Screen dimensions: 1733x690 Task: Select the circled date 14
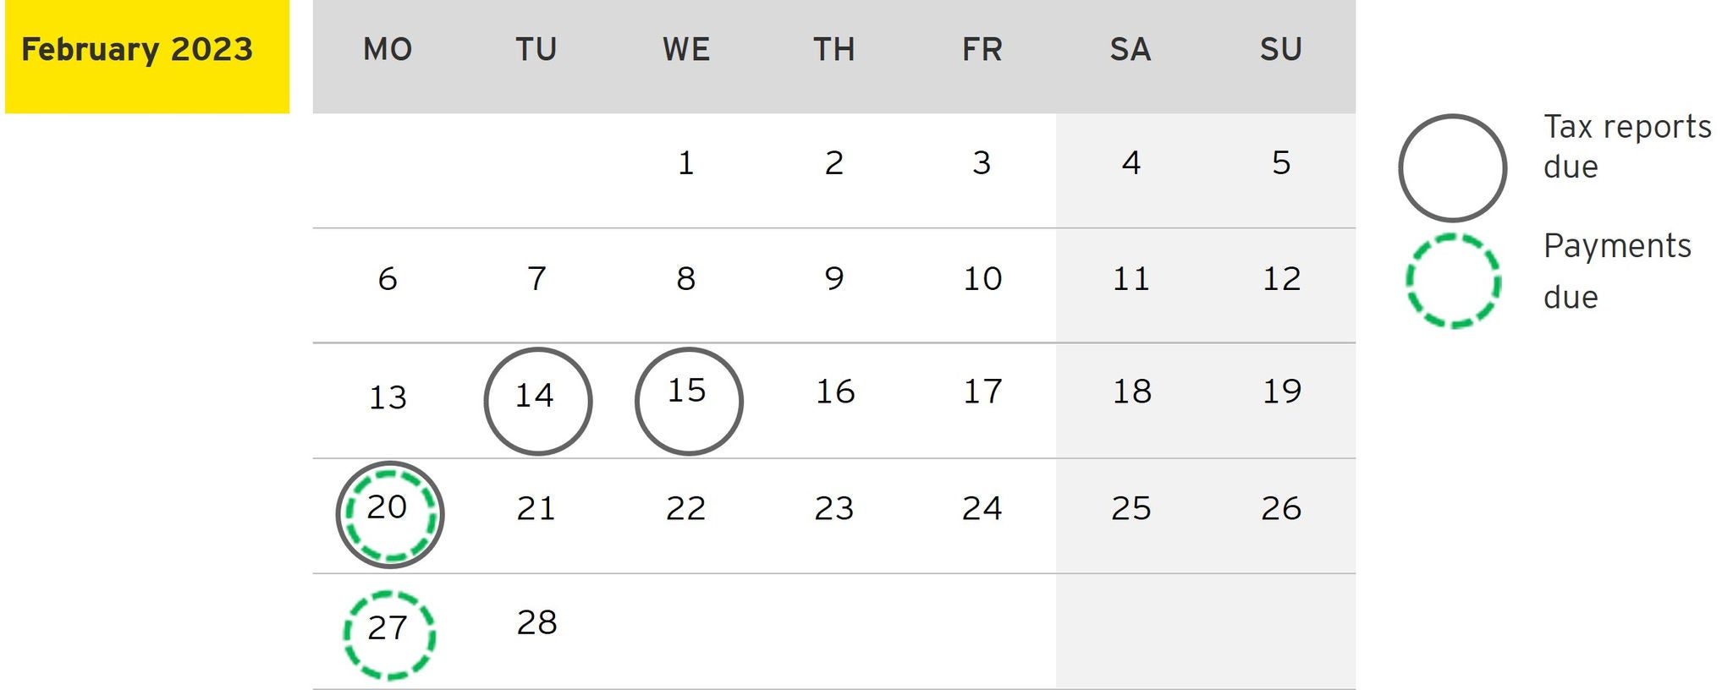537,400
